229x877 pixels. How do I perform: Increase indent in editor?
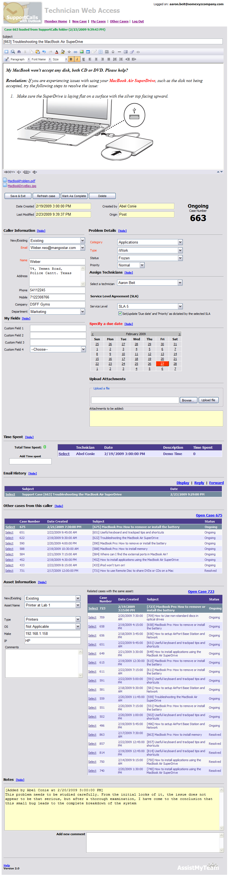128,59
